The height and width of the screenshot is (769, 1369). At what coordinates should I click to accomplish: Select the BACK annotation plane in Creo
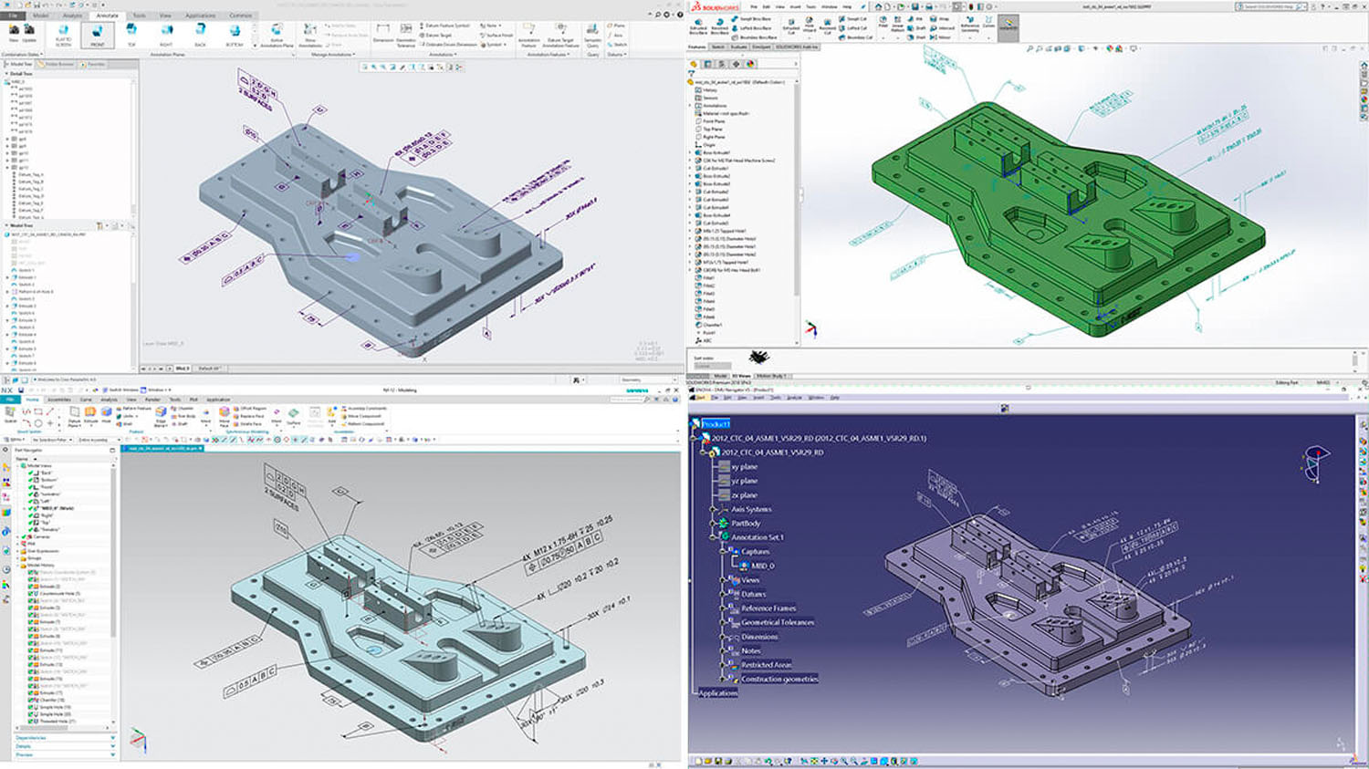(200, 36)
